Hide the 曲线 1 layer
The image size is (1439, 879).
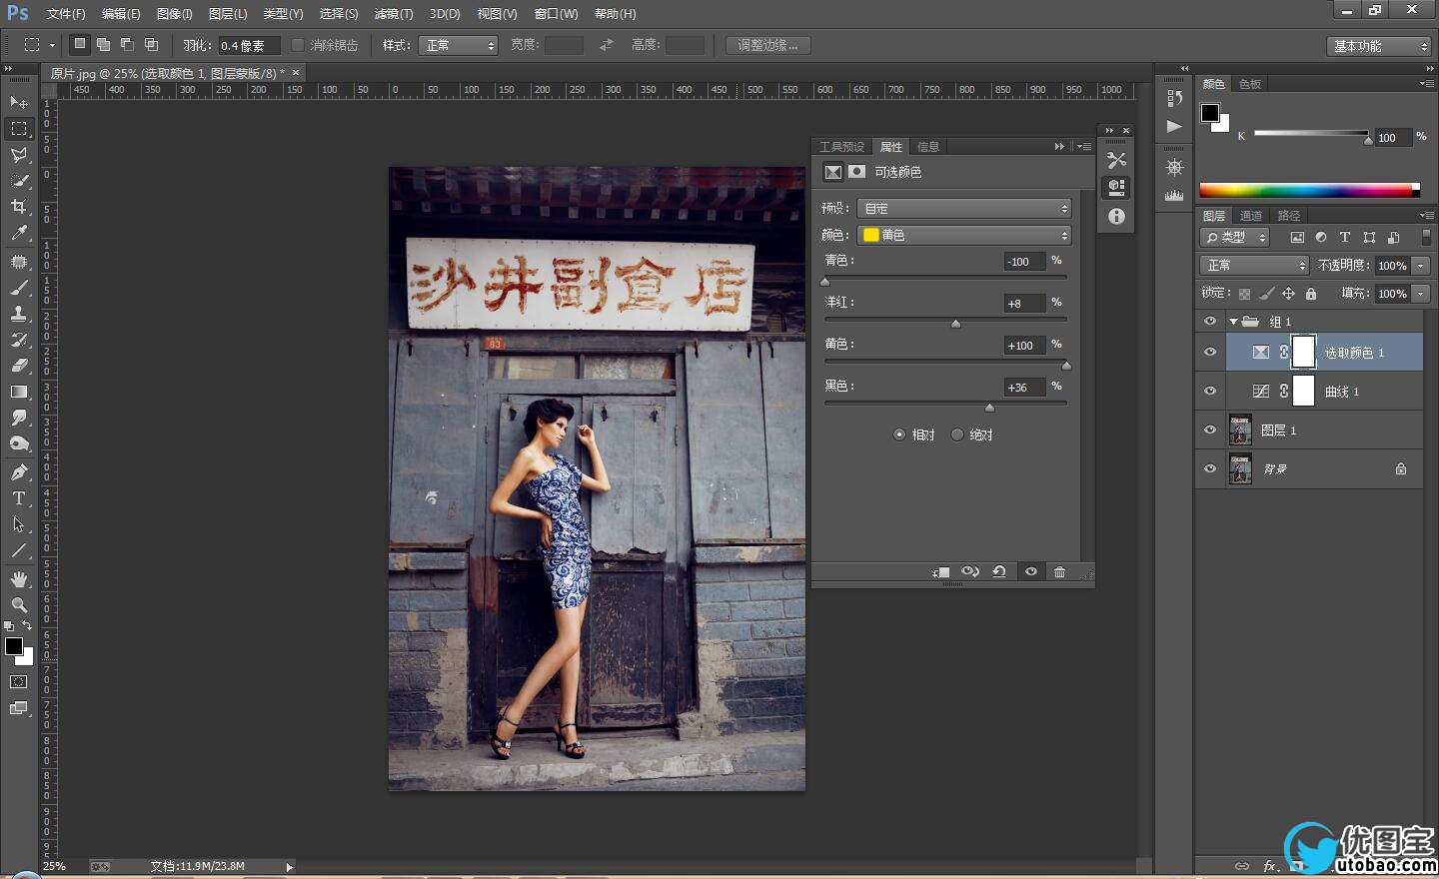tap(1210, 392)
